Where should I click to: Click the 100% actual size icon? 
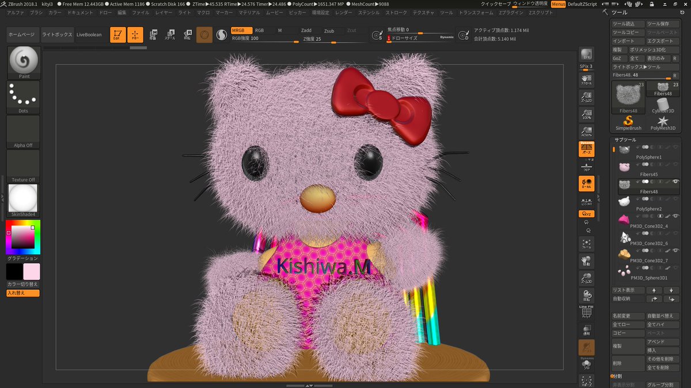tap(586, 114)
